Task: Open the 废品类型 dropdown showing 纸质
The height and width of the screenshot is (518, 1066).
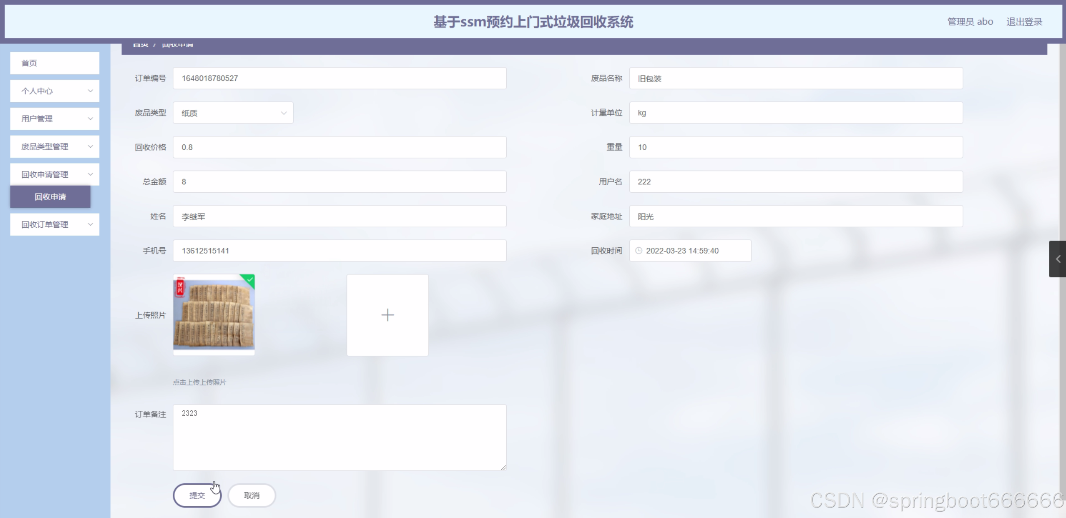Action: click(x=233, y=113)
